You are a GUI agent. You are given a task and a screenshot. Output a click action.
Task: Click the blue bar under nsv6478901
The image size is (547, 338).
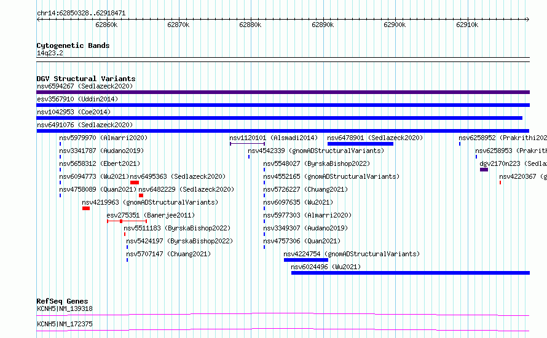click(360, 144)
